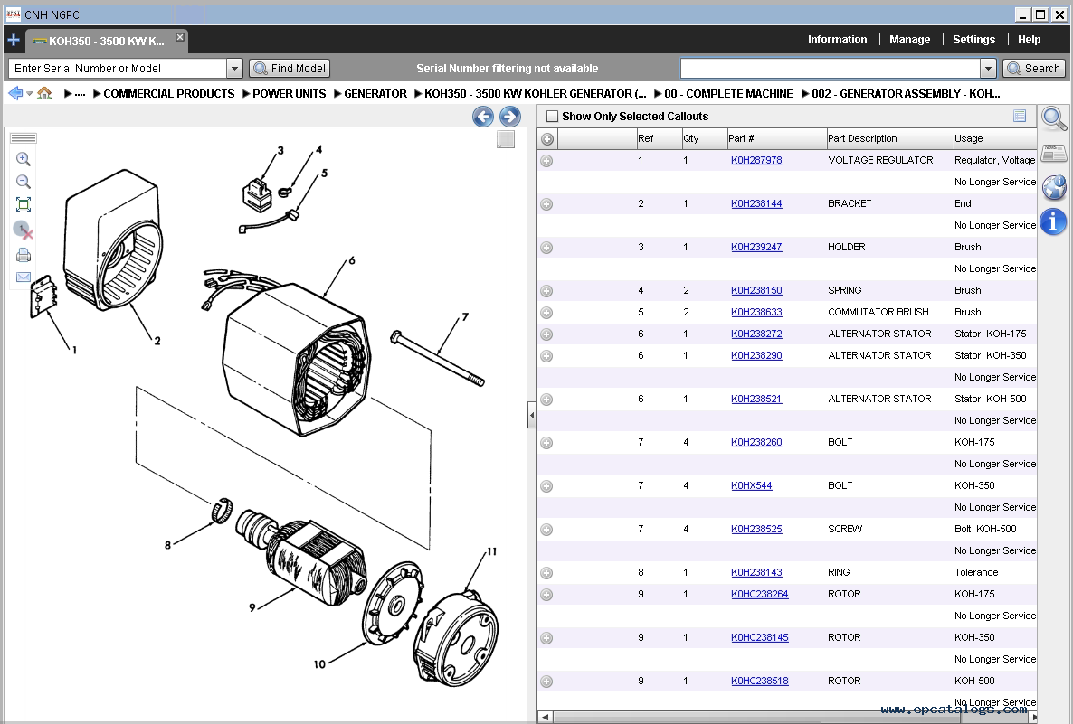Viewport: 1073px width, 724px height.
Task: Click the Enter Serial Number or Model field
Action: click(x=118, y=69)
